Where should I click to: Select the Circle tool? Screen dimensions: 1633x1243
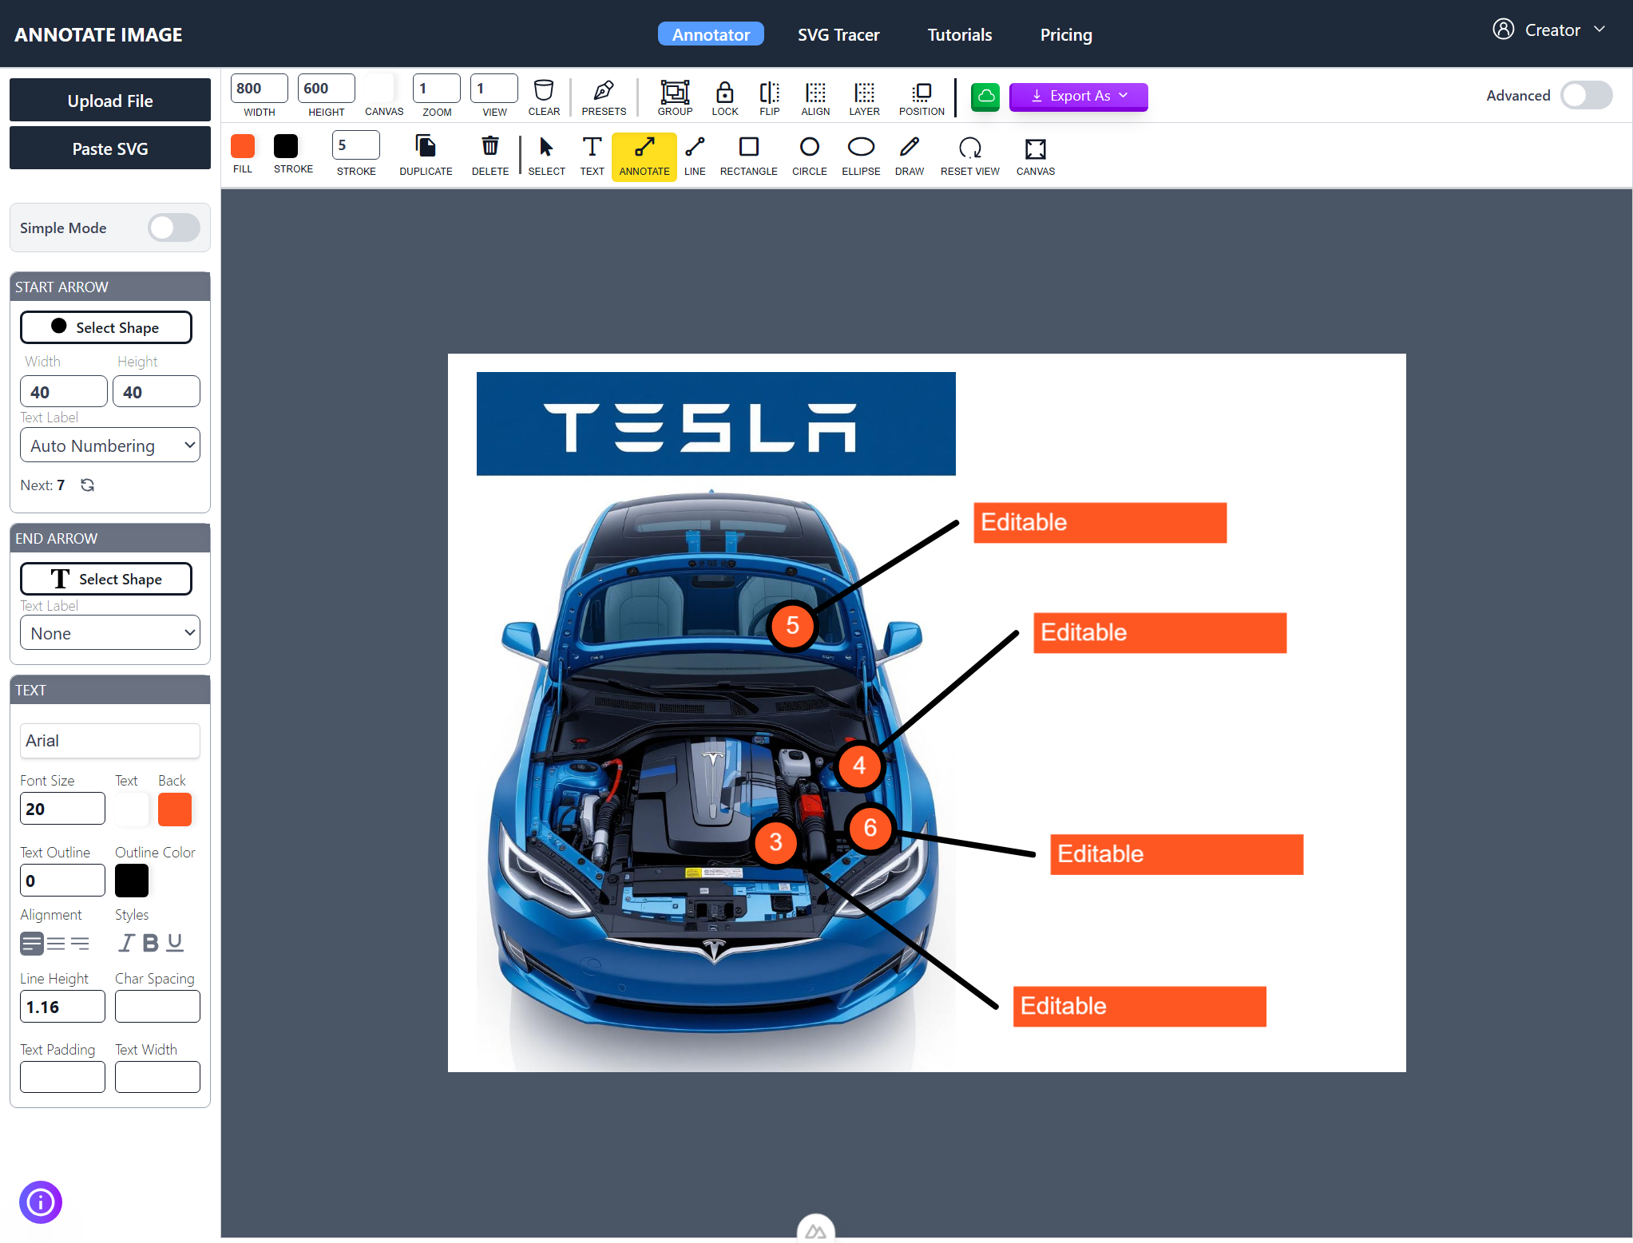(809, 147)
